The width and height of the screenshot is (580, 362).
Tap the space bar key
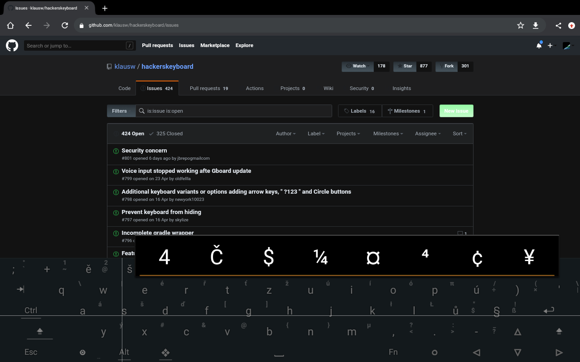(279, 354)
